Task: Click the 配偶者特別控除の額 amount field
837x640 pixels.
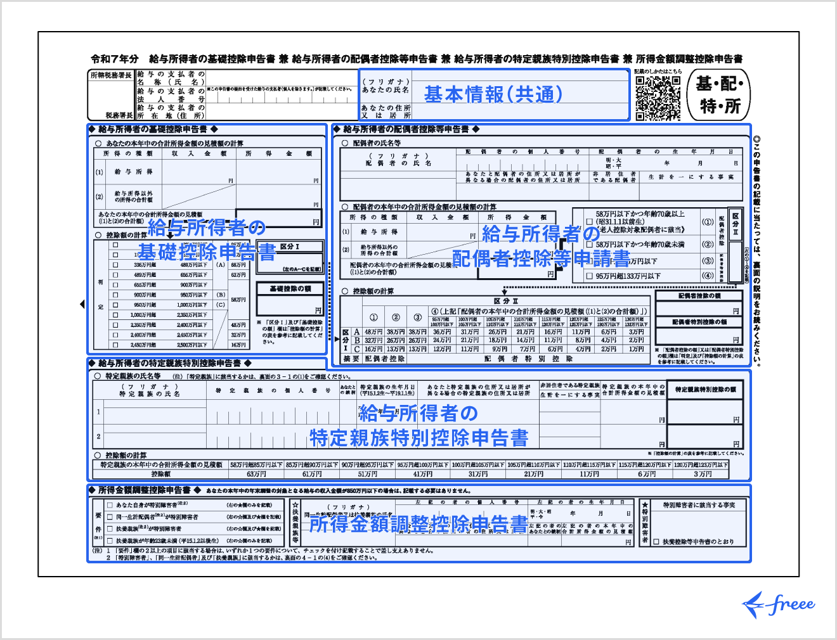Action: click(x=698, y=335)
